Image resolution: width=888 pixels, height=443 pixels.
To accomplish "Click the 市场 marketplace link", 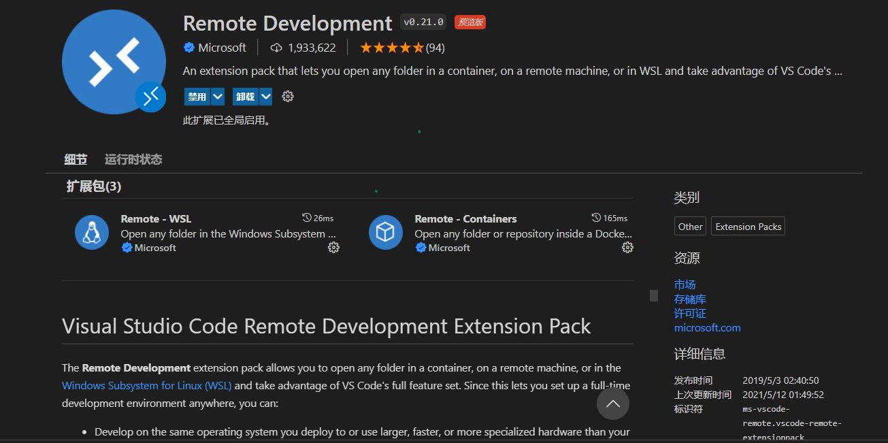I will point(685,284).
